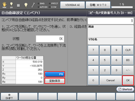Click the gray stop square icon
The height and width of the screenshot is (101, 135).
pyautogui.click(x=18, y=5)
